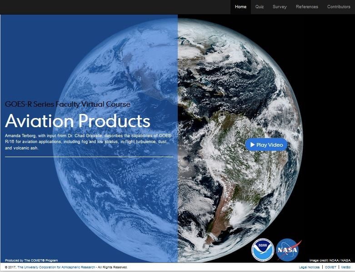Viewport: 355px width, 272px height.
Task: Click the 'All Rights Reserved' copyright text
Action: pos(113,267)
